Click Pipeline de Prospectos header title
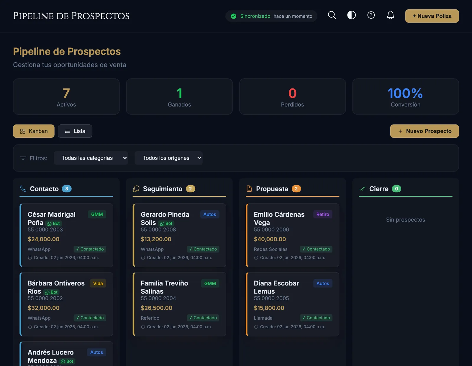Viewport: 472px width, 366px height. [x=71, y=16]
